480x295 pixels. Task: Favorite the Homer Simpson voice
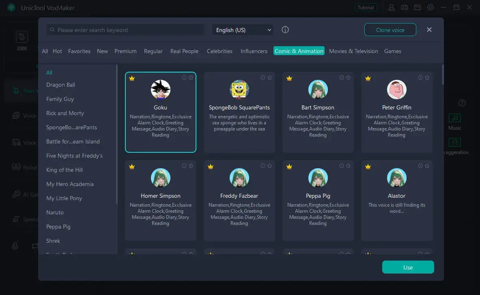(x=191, y=166)
